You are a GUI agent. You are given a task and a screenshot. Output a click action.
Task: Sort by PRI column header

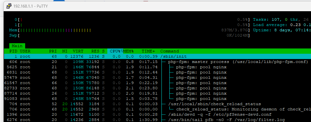tap(53, 51)
